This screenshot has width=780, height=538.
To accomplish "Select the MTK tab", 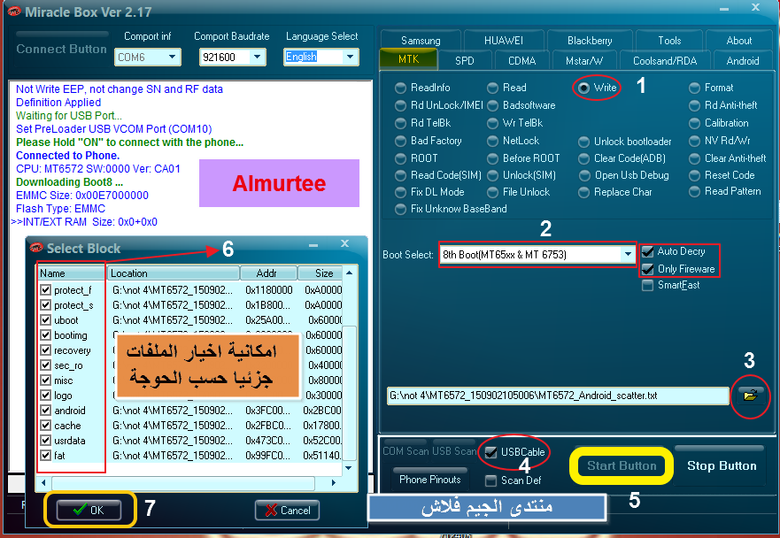I will pyautogui.click(x=408, y=59).
